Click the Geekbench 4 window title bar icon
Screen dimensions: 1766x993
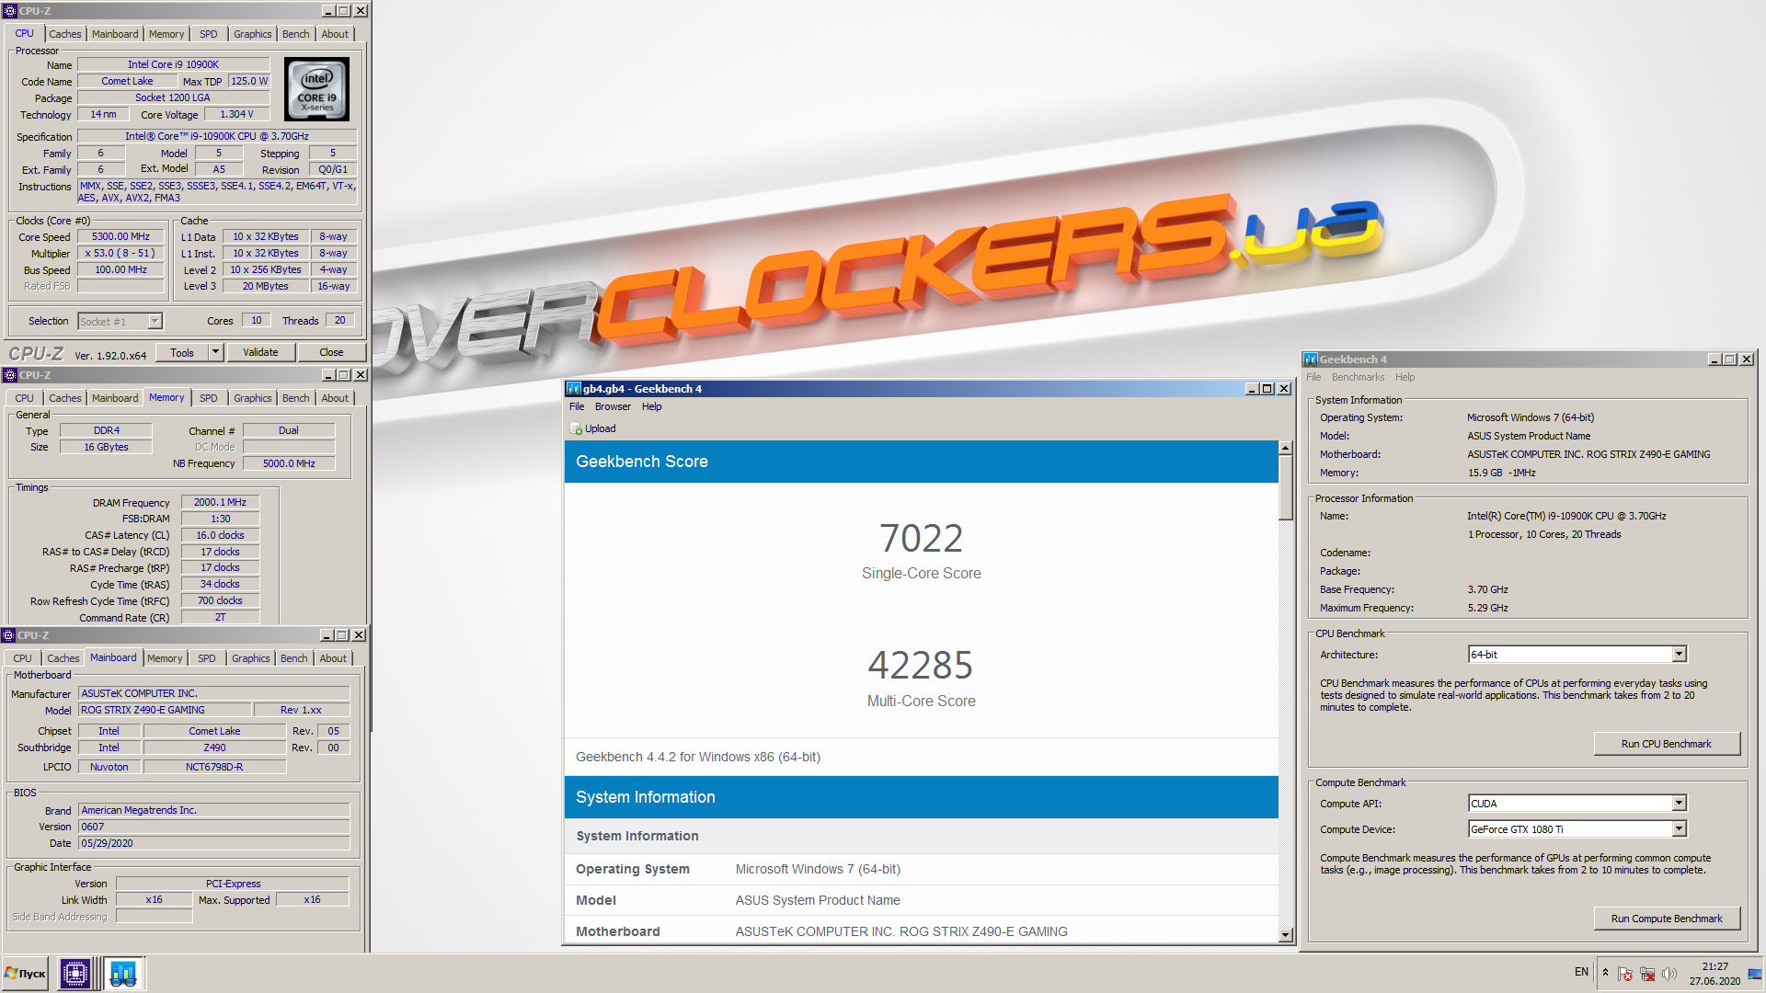point(1311,360)
